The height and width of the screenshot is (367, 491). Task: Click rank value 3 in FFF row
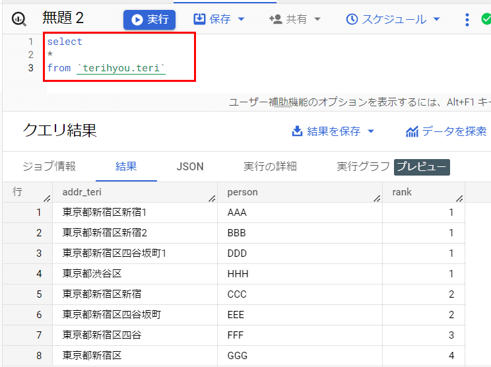(x=451, y=335)
